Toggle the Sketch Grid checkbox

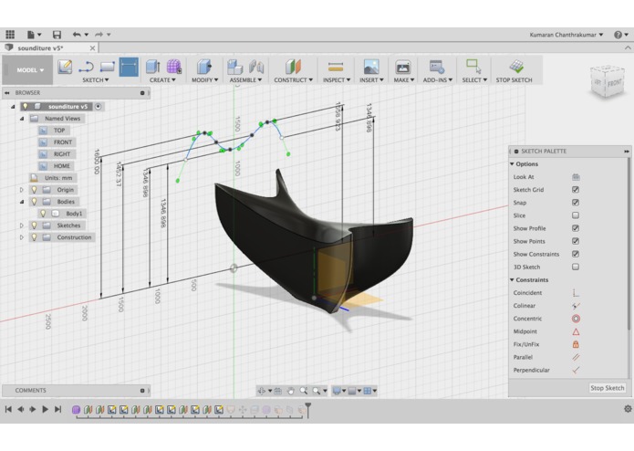(x=576, y=190)
